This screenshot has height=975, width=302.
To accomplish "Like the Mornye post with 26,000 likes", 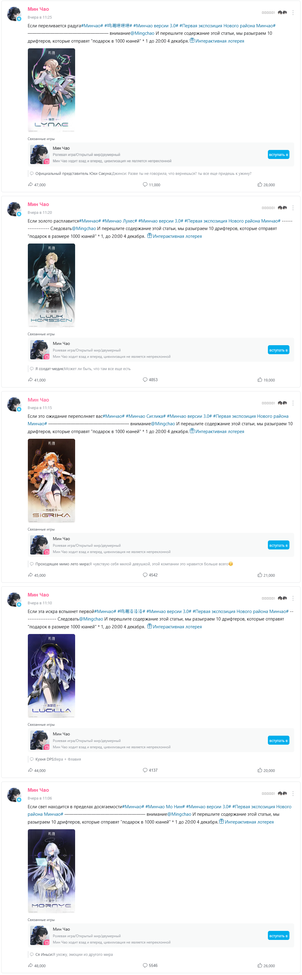I will 260,965.
